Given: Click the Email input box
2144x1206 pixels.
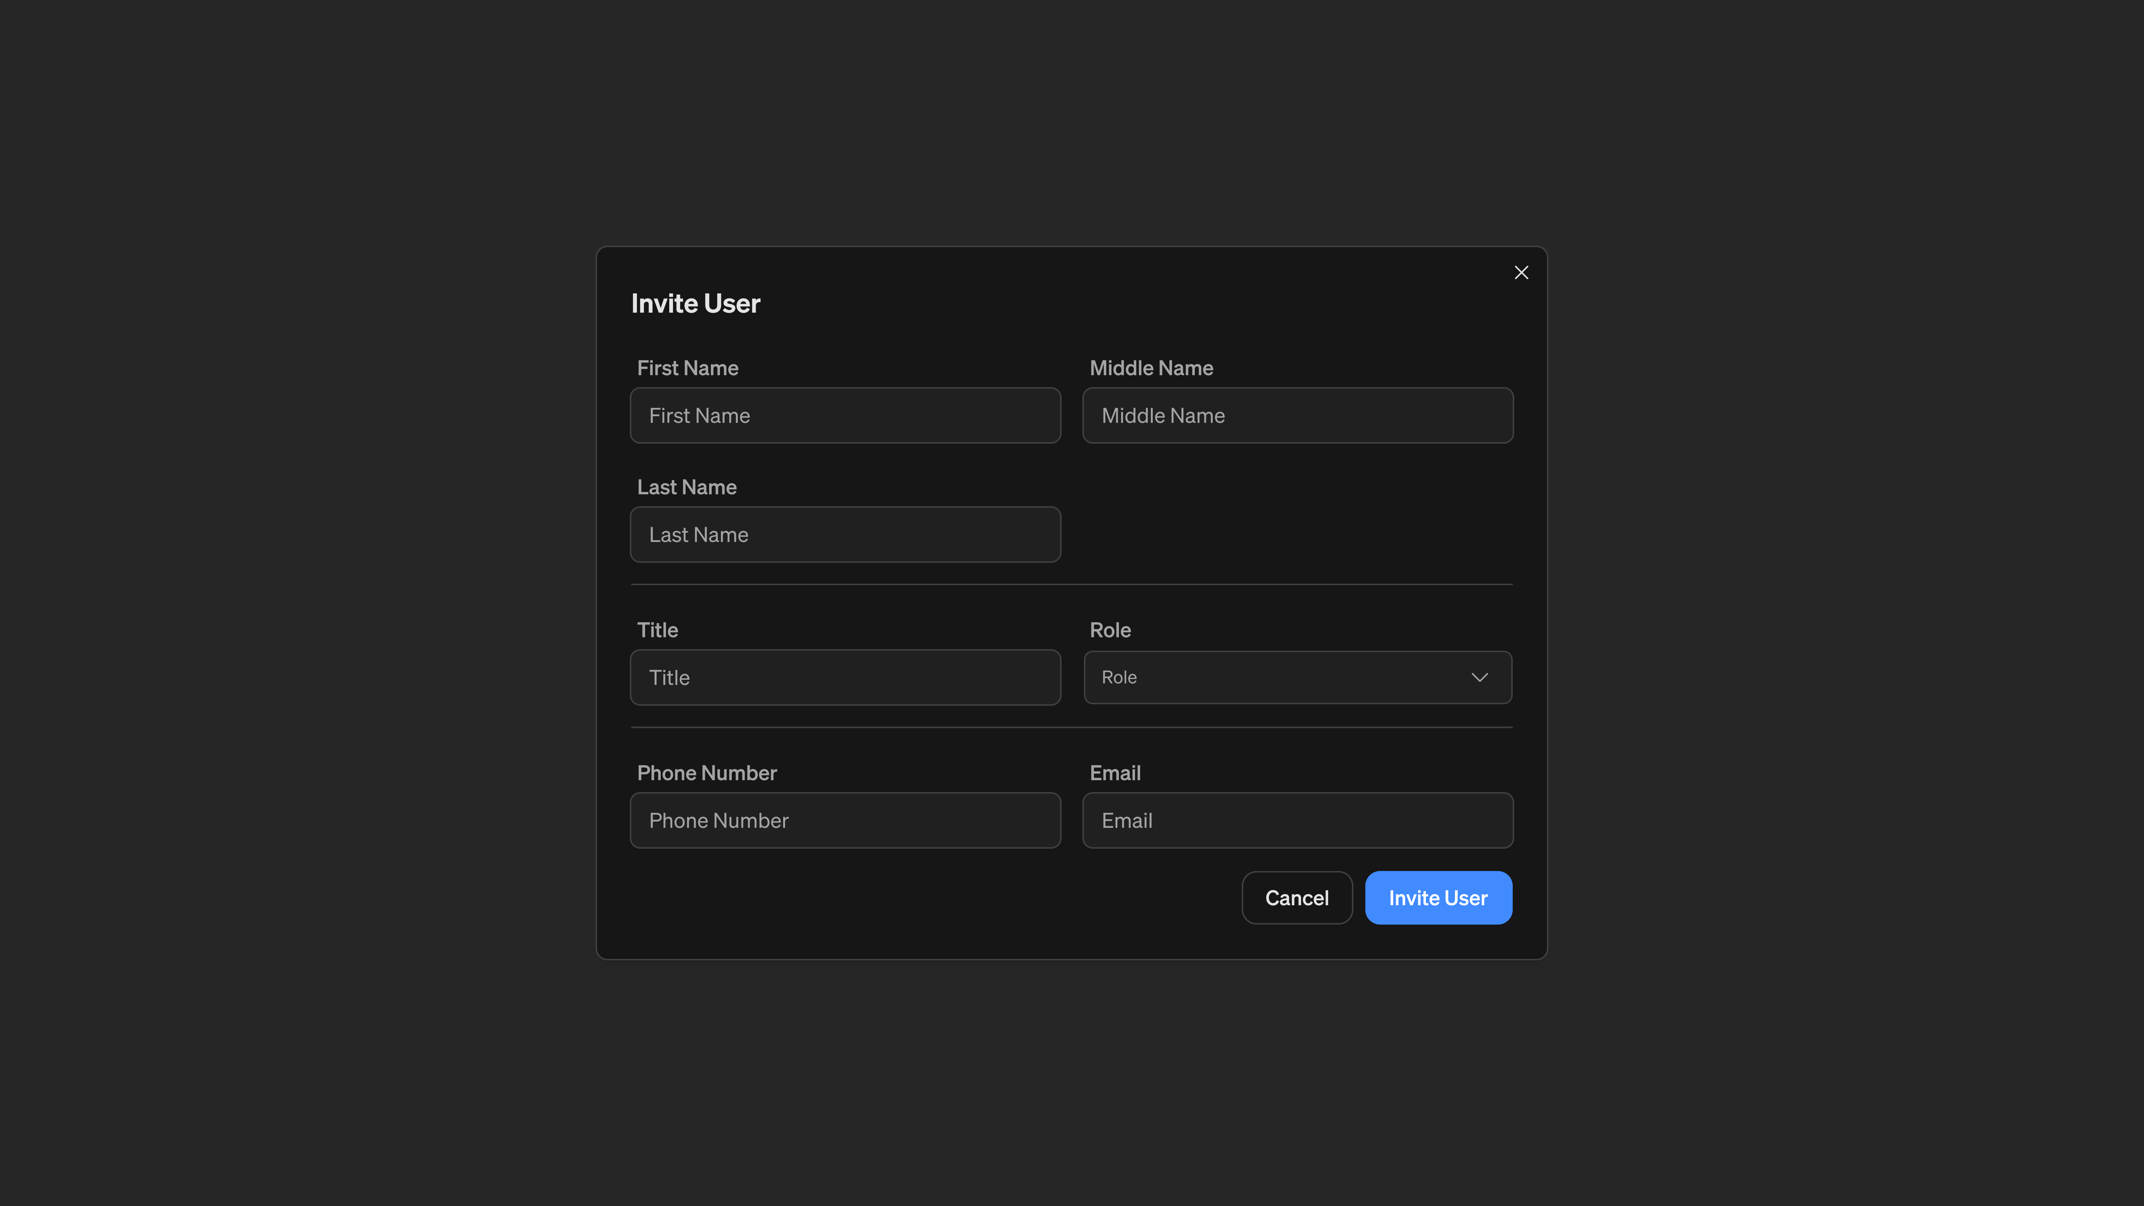Looking at the screenshot, I should (1298, 821).
